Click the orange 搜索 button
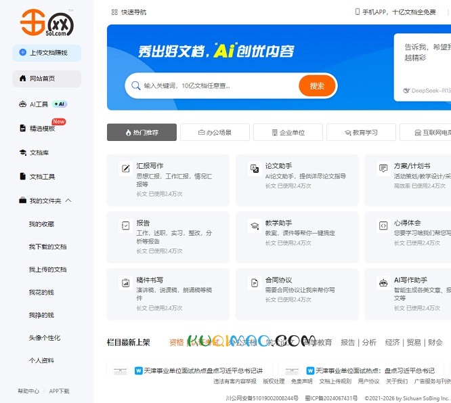 click(x=317, y=86)
